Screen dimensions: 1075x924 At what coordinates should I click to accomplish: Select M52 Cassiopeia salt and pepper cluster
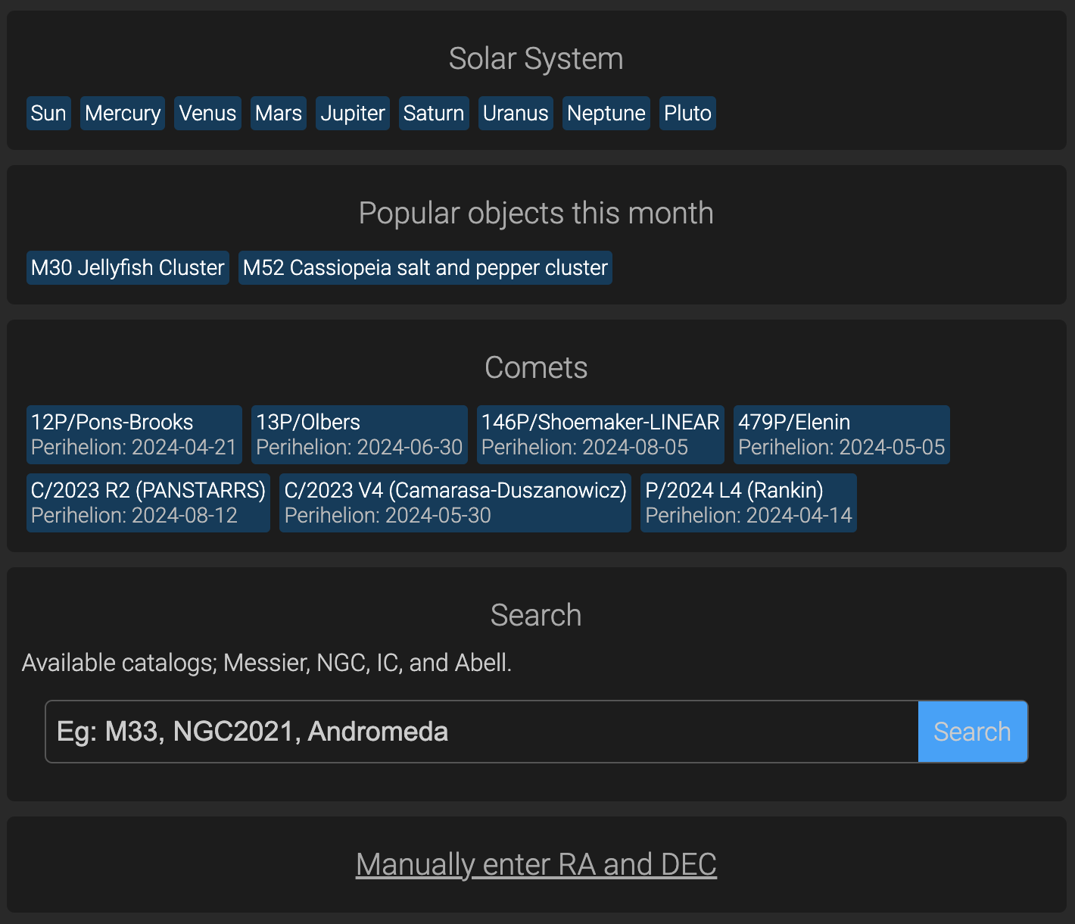[425, 268]
